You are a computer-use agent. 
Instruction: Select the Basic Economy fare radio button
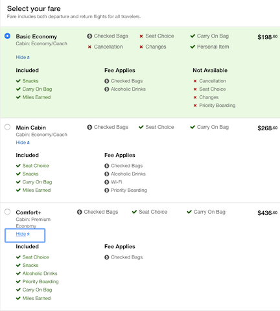coord(7,36)
